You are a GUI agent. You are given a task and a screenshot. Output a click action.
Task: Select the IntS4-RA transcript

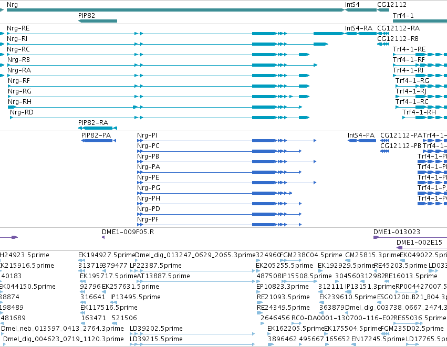[x=359, y=28]
